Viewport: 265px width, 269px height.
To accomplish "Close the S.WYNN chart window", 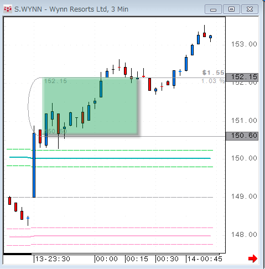I will click(x=250, y=9).
